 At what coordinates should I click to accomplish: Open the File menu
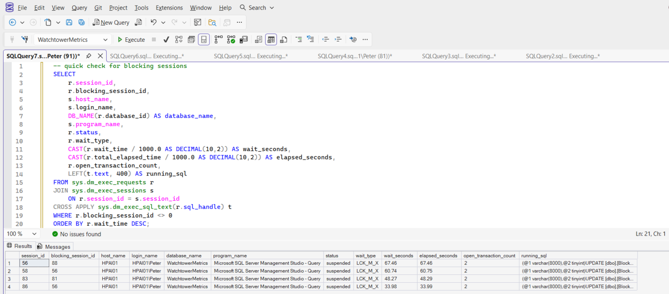tap(22, 8)
